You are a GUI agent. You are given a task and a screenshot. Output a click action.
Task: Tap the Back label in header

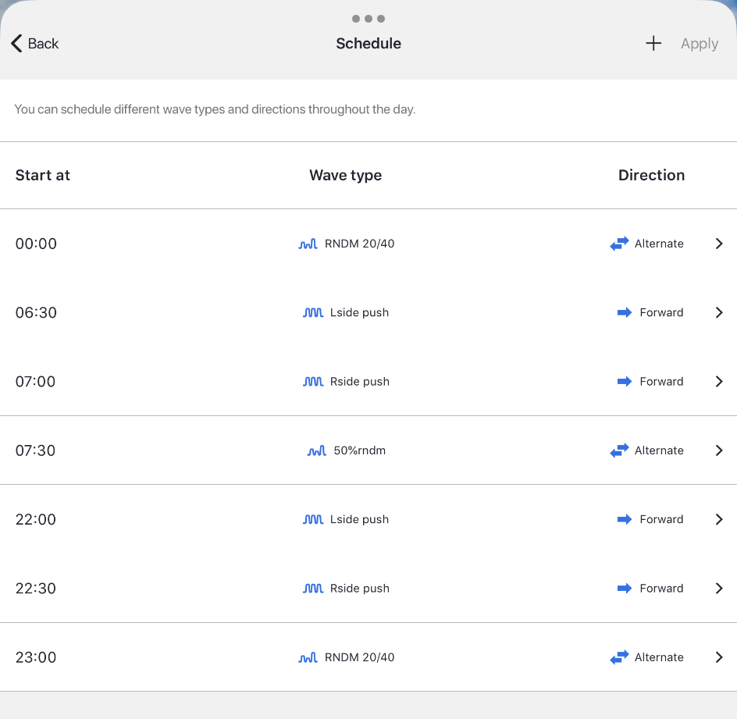43,44
